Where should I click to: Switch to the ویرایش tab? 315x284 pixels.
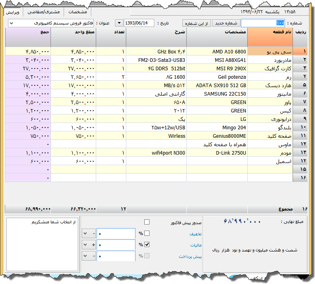(x=13, y=12)
